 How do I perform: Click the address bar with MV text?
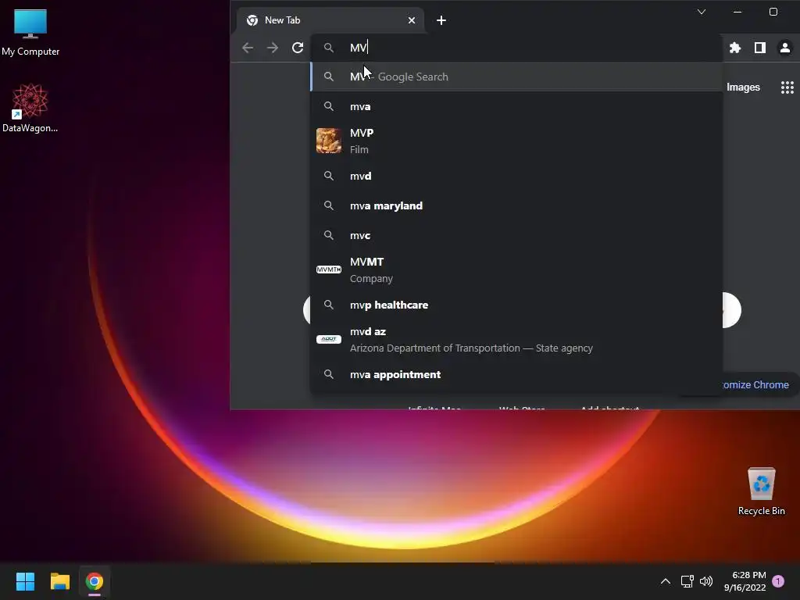tap(516, 48)
